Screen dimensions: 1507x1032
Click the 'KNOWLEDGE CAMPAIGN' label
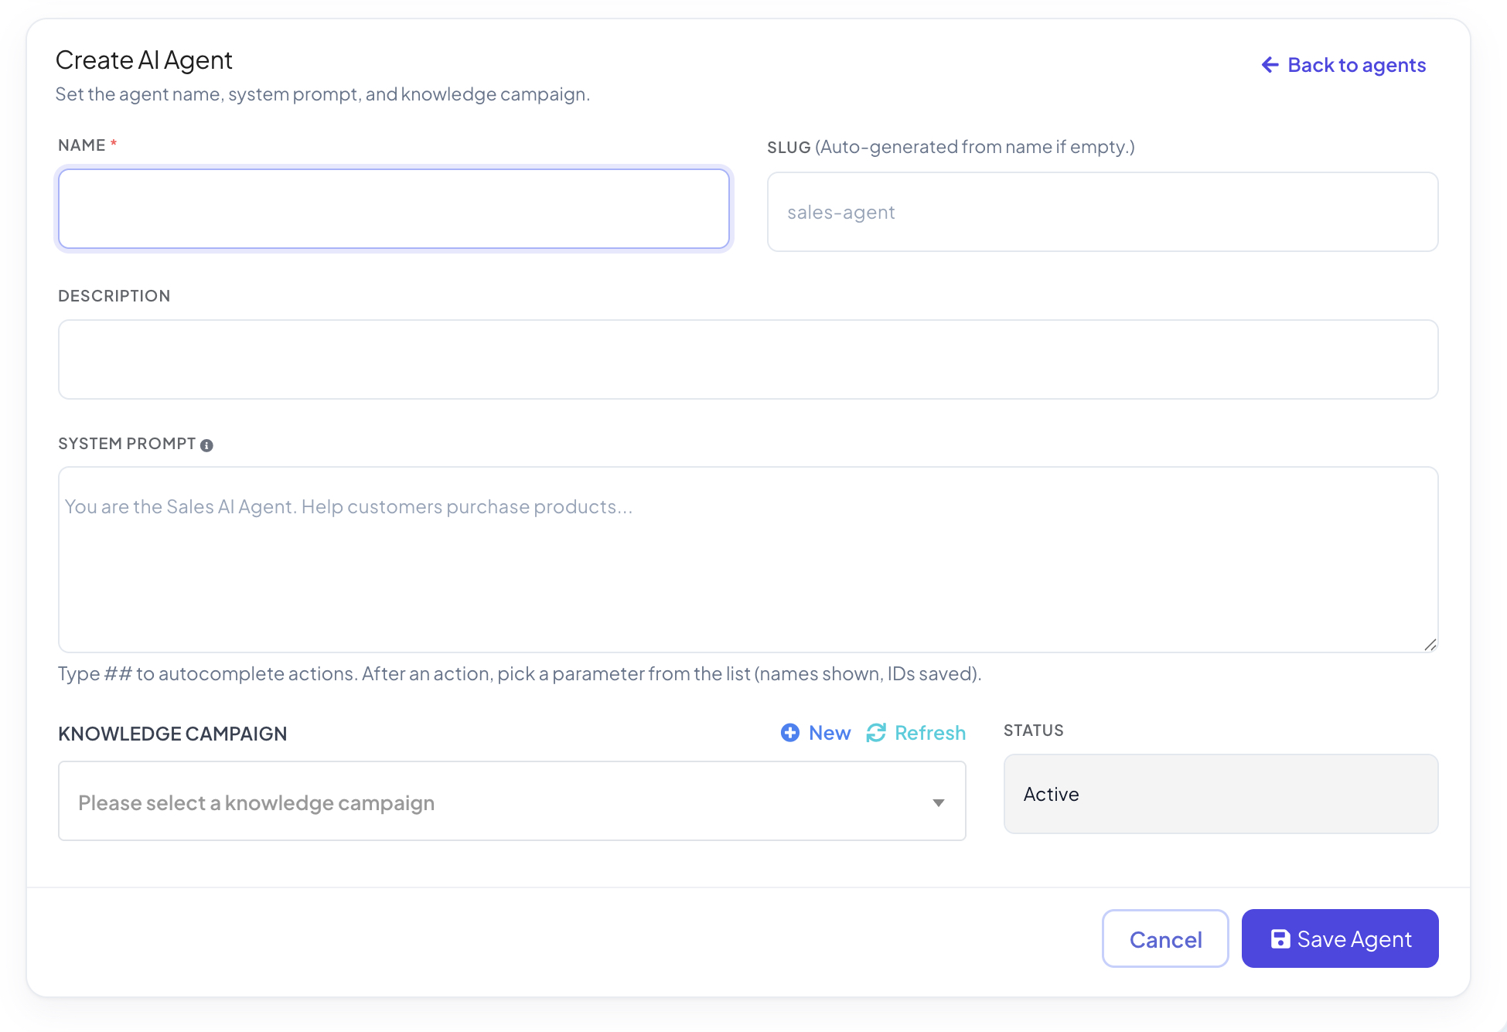[172, 734]
